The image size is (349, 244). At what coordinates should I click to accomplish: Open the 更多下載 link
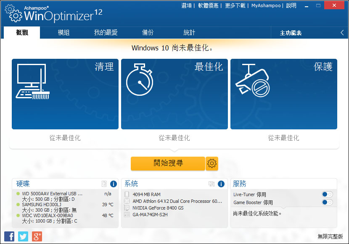tap(235, 5)
